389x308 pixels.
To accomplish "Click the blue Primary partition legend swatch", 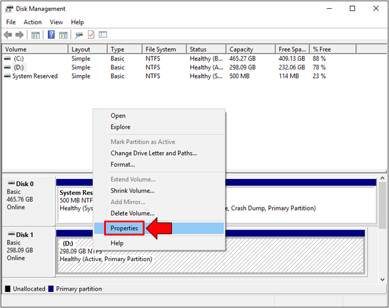I will point(51,289).
